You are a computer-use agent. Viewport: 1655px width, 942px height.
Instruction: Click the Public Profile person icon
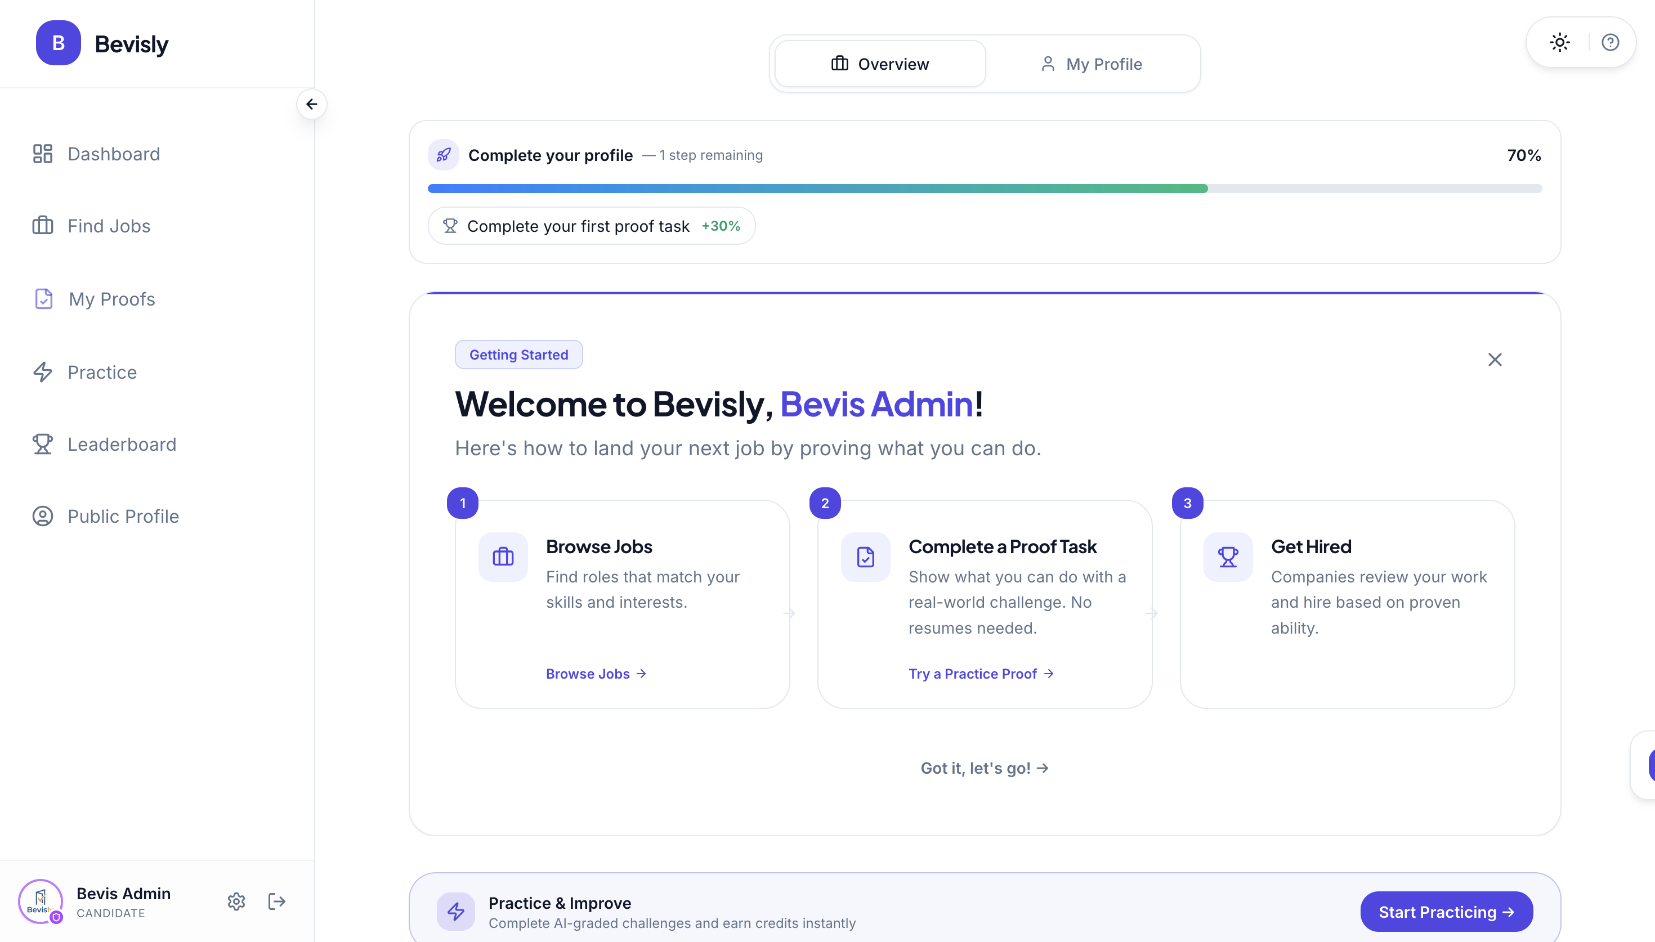(x=43, y=516)
